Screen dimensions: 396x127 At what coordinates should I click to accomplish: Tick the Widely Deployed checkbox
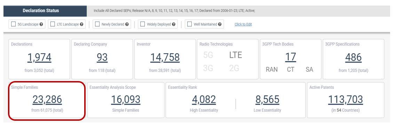point(142,24)
